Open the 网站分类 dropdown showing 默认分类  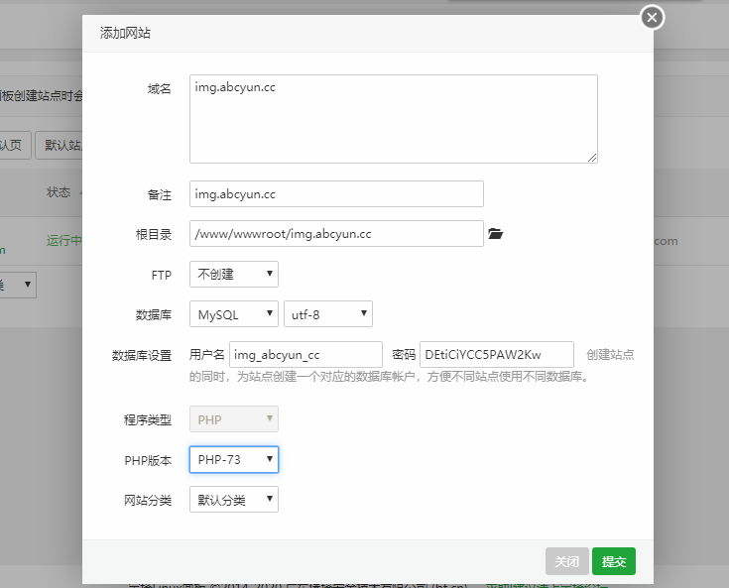[x=234, y=500]
